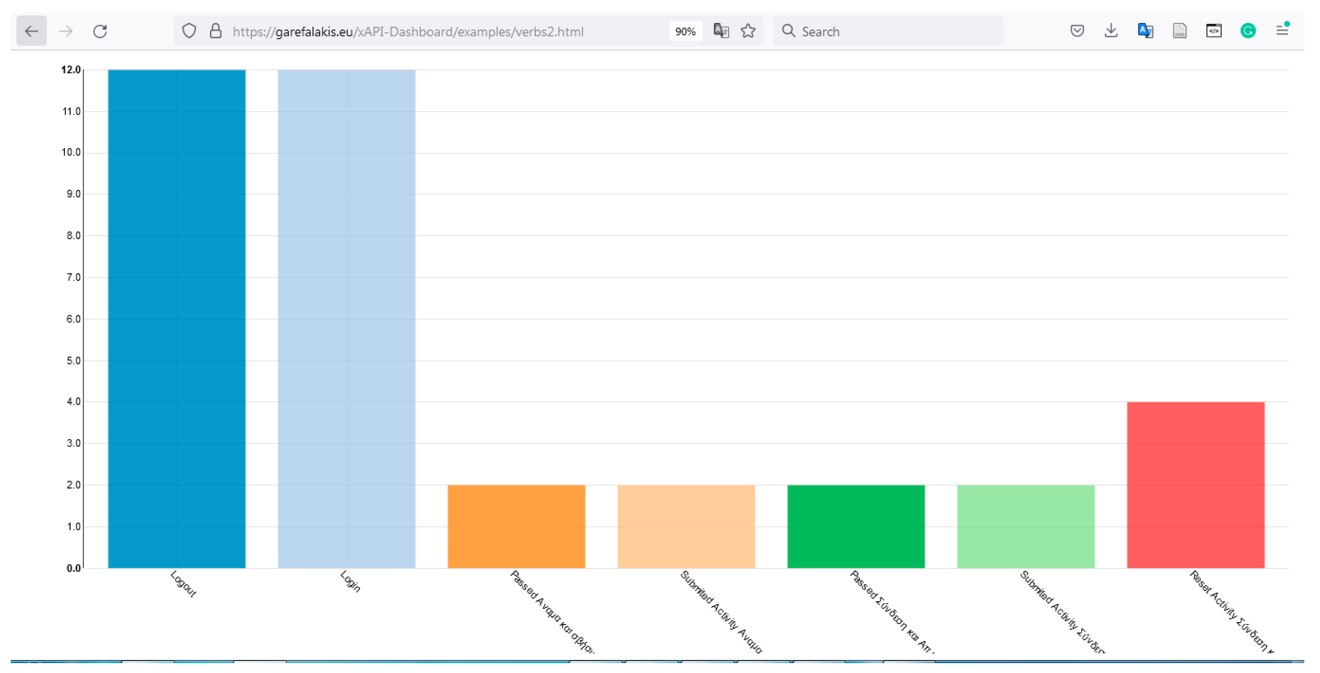
Task: Click the padlock site security icon
Action: pos(216,31)
